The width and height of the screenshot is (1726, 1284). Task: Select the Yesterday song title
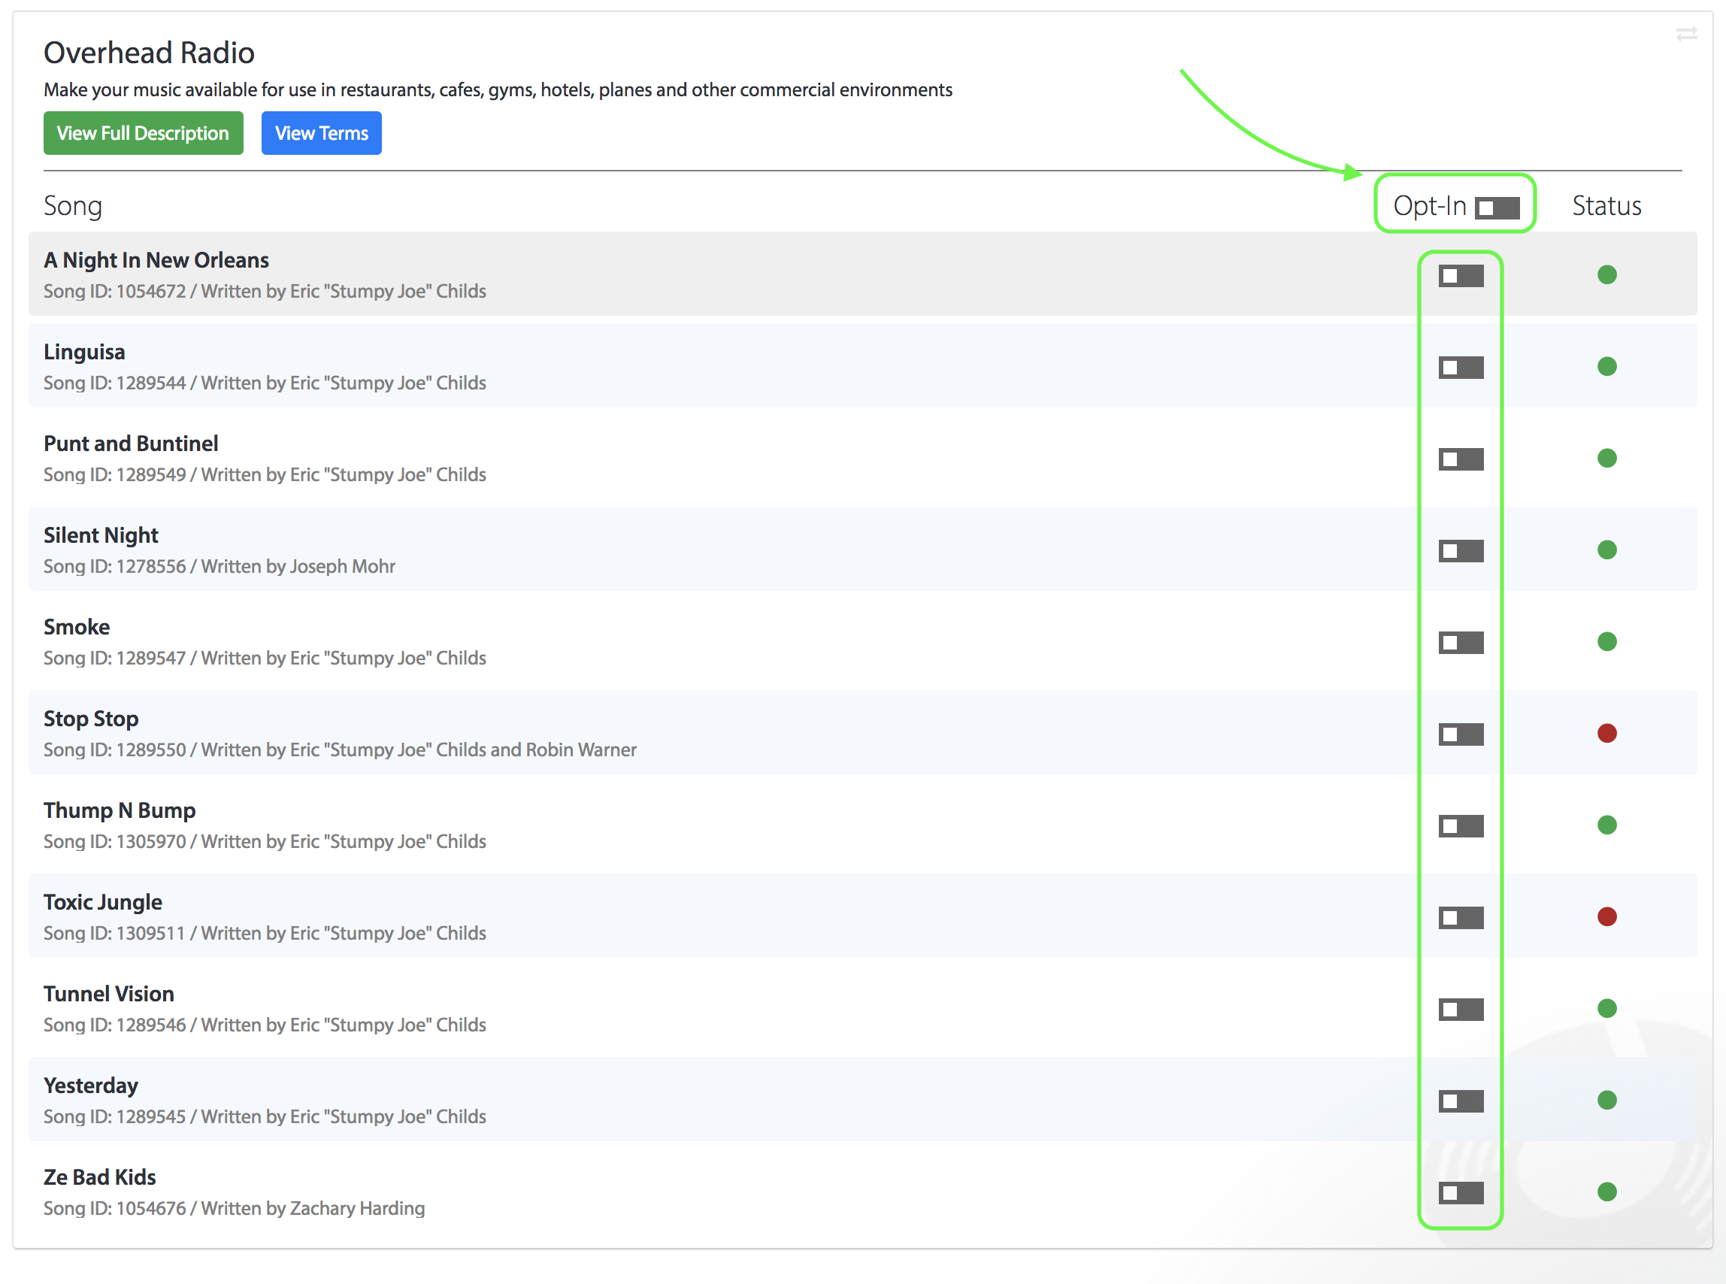click(x=91, y=1086)
